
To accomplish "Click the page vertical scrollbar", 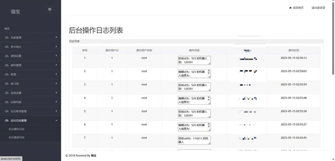I will 333,39.
